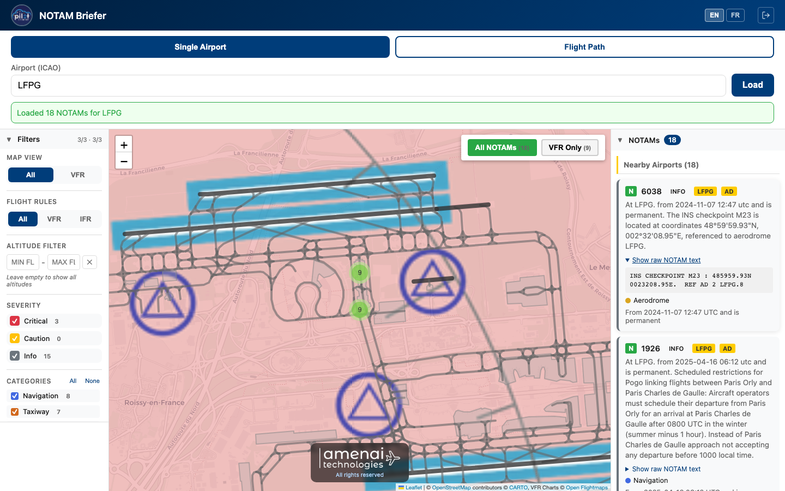Click the Airport ICAO input field
This screenshot has height=491, width=785.
coord(368,85)
